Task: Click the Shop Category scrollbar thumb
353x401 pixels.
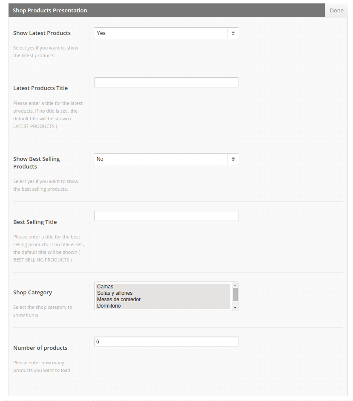Action: (235, 295)
